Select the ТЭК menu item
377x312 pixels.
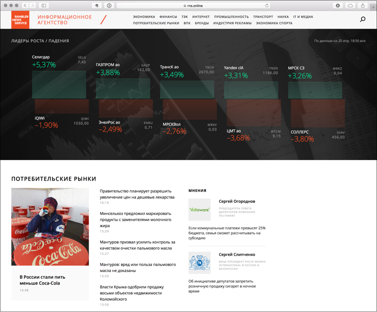tap(185, 17)
